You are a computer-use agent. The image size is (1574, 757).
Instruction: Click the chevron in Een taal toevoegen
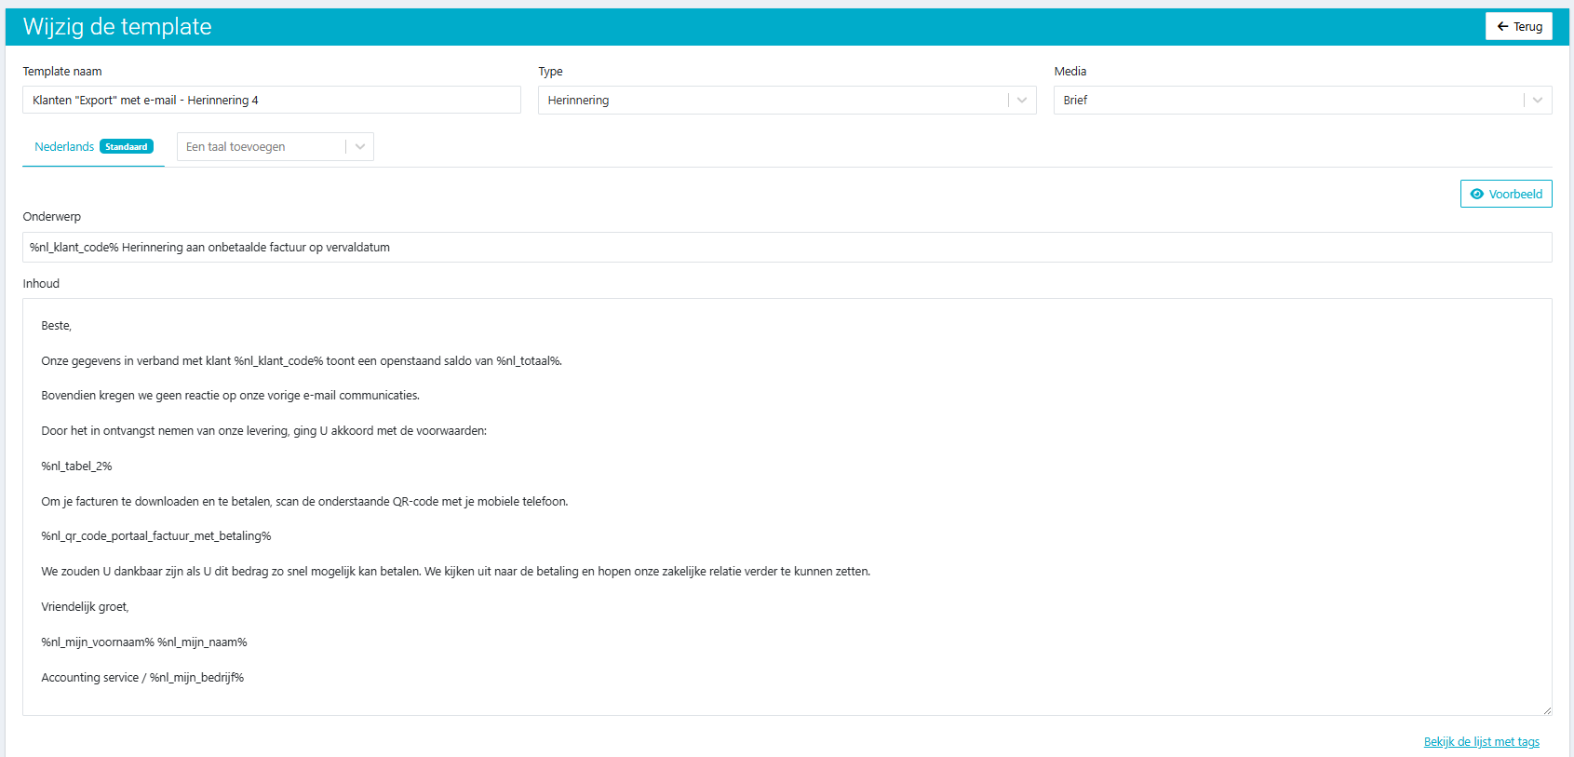point(360,146)
